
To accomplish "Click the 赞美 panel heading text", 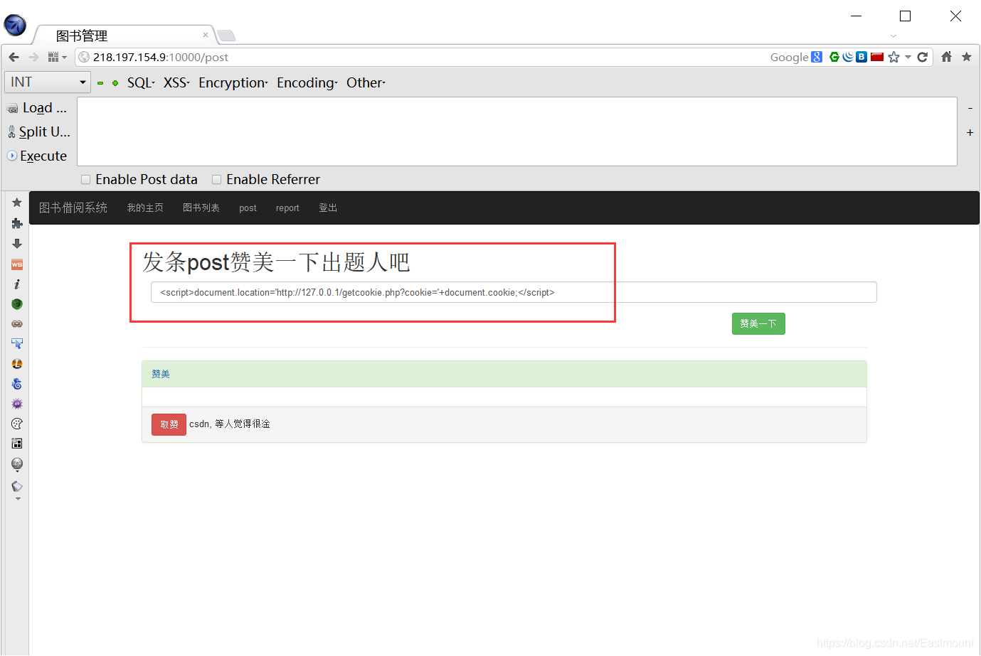I will 161,374.
